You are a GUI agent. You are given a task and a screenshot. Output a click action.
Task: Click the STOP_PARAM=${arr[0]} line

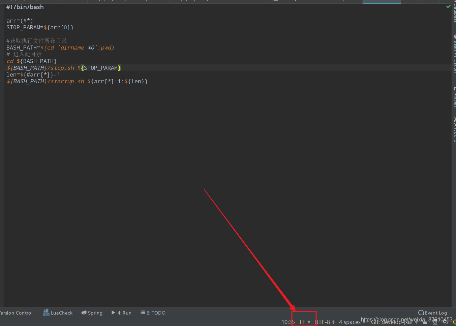[x=40, y=27]
